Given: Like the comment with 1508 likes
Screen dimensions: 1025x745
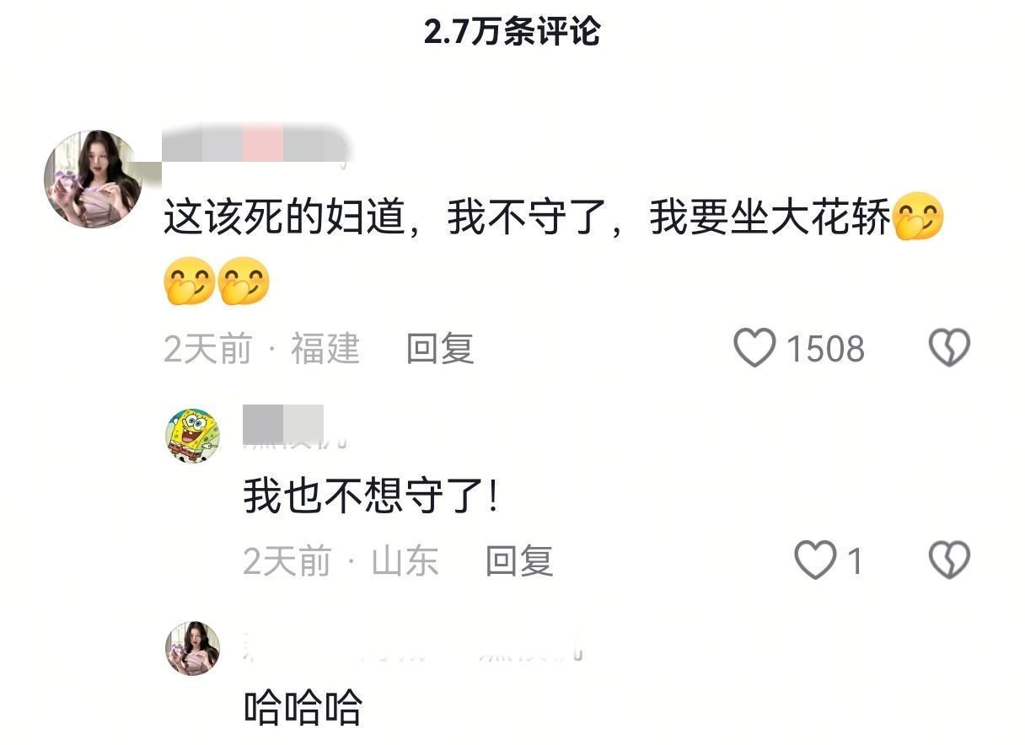Looking at the screenshot, I should [754, 348].
